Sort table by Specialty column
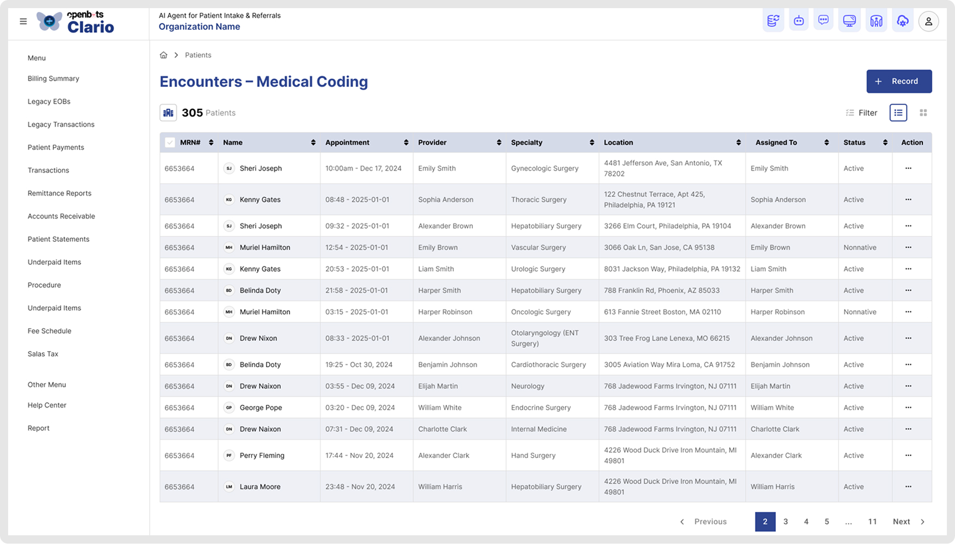The height and width of the screenshot is (544, 955). [592, 142]
